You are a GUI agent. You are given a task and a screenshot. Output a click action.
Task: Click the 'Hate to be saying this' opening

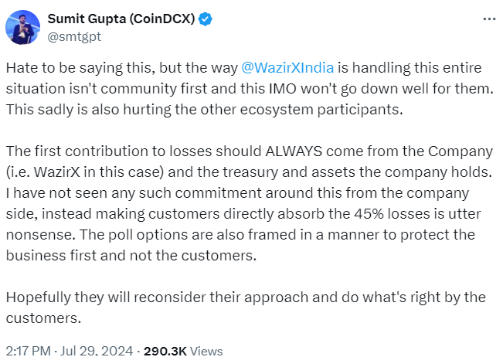(x=80, y=68)
